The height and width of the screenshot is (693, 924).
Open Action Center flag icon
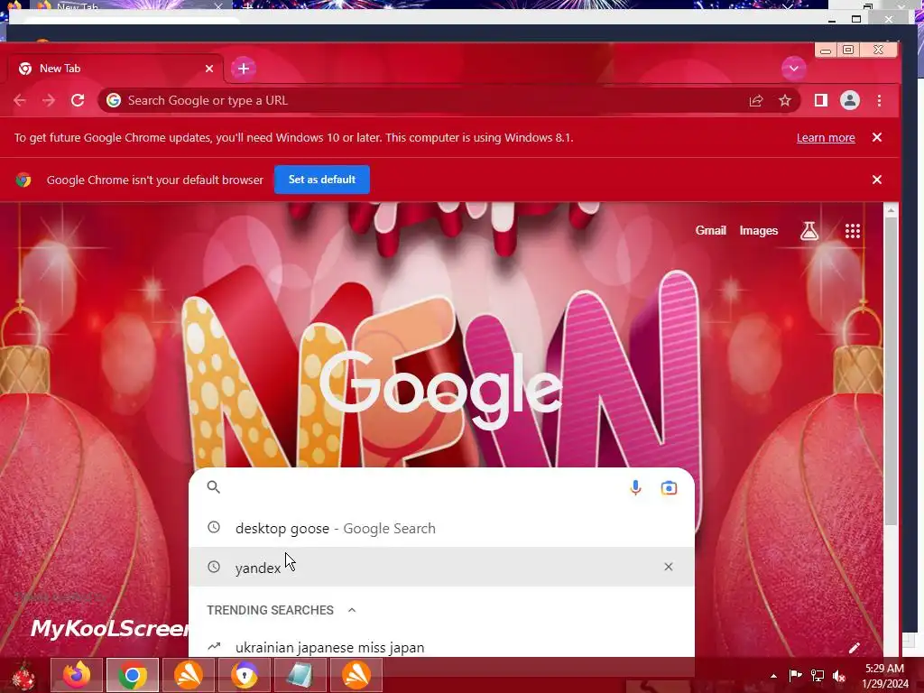[x=795, y=675]
